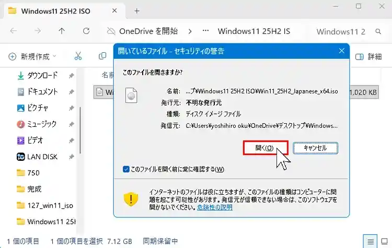Expand the chevron after OneDrive を開始

[x=190, y=31]
